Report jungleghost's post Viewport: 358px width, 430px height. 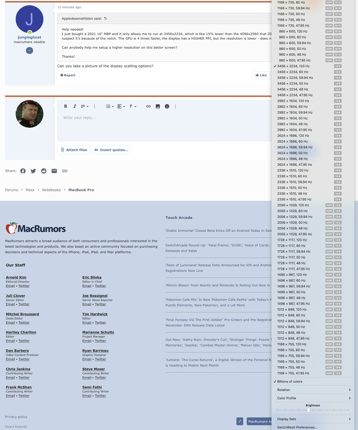coord(68,75)
